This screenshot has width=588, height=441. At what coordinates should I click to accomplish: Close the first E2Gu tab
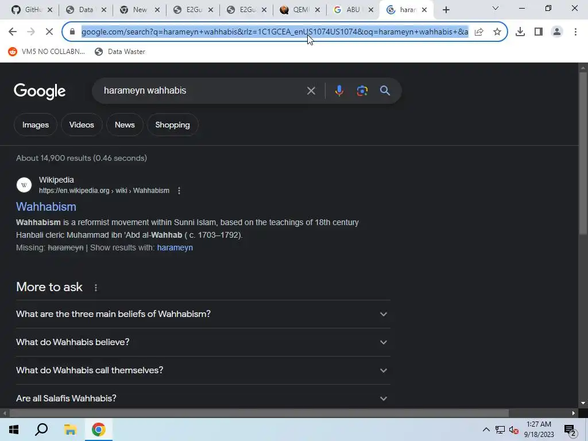(211, 10)
